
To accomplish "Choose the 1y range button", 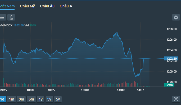I will point(41,99).
